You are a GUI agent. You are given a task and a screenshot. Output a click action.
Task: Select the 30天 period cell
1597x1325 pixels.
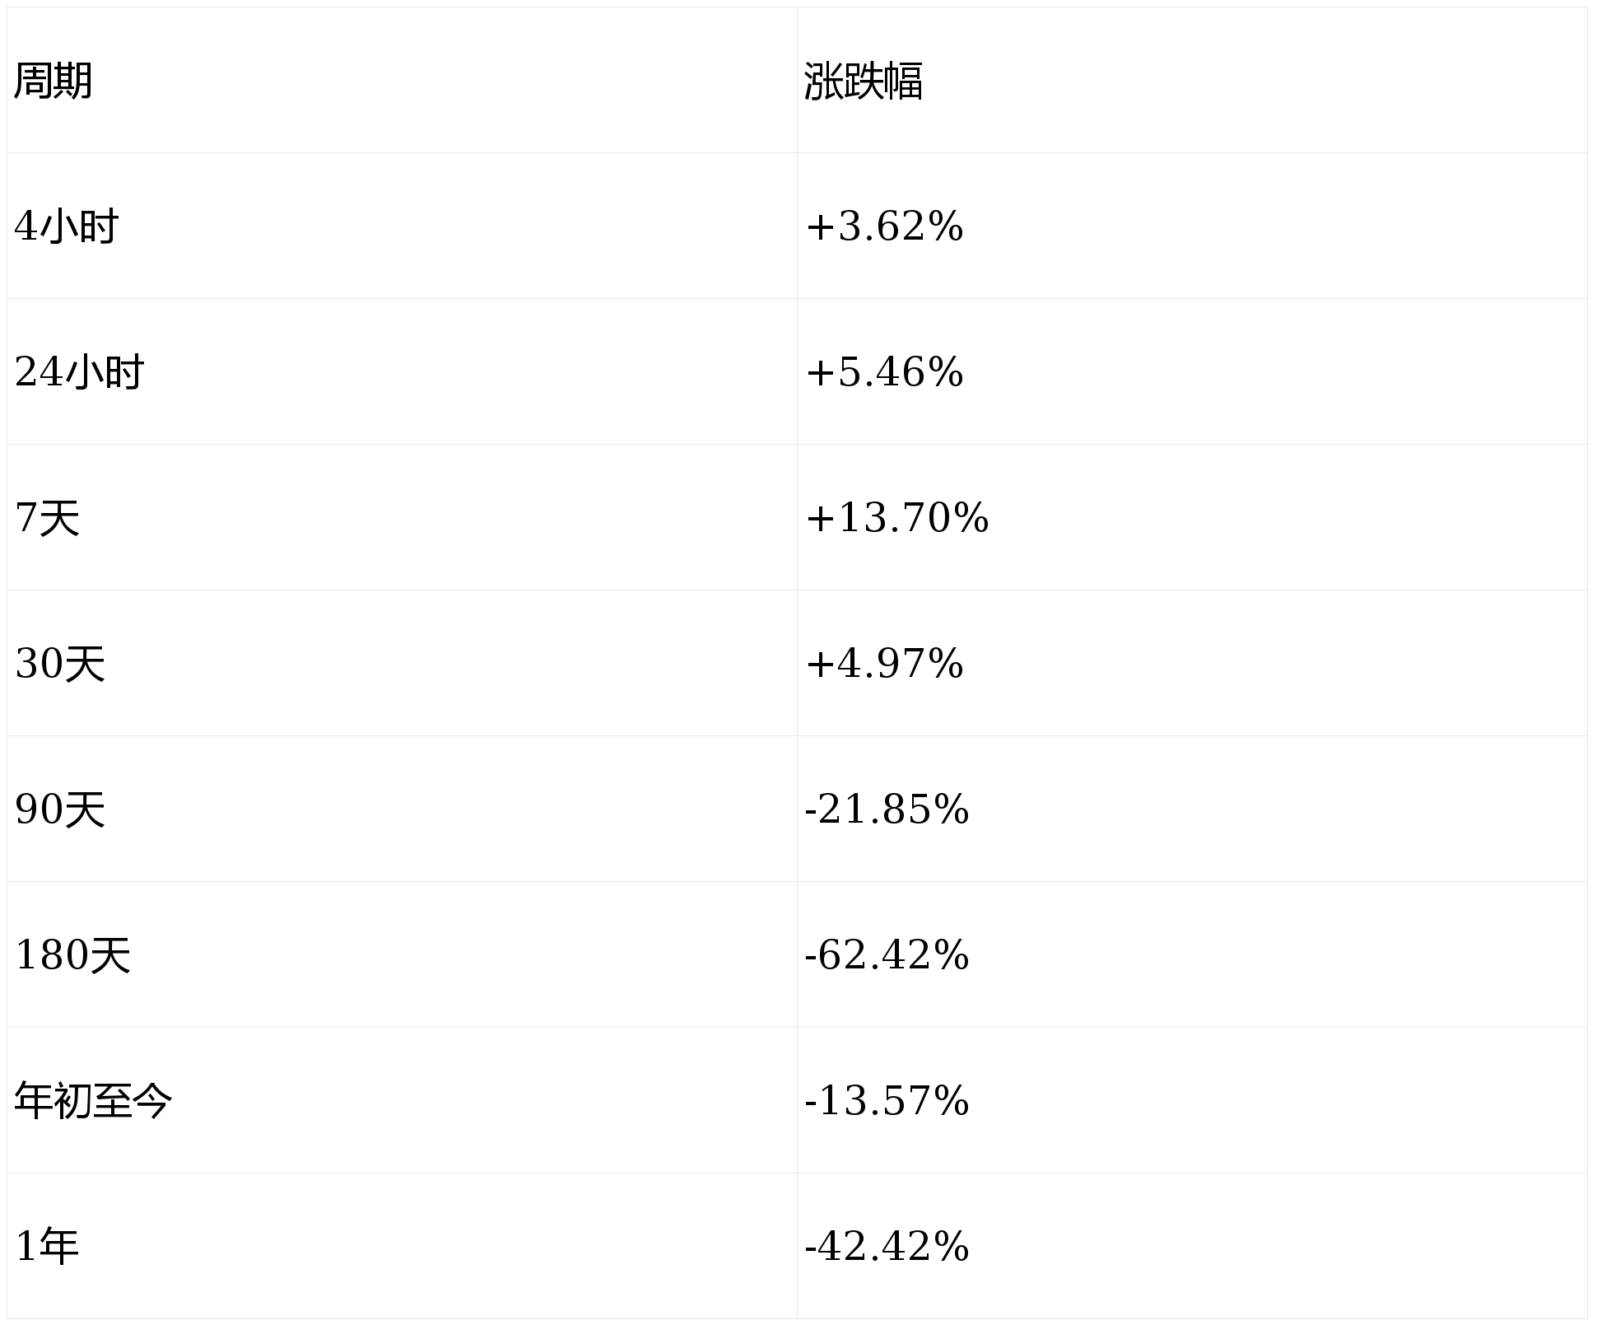click(60, 664)
